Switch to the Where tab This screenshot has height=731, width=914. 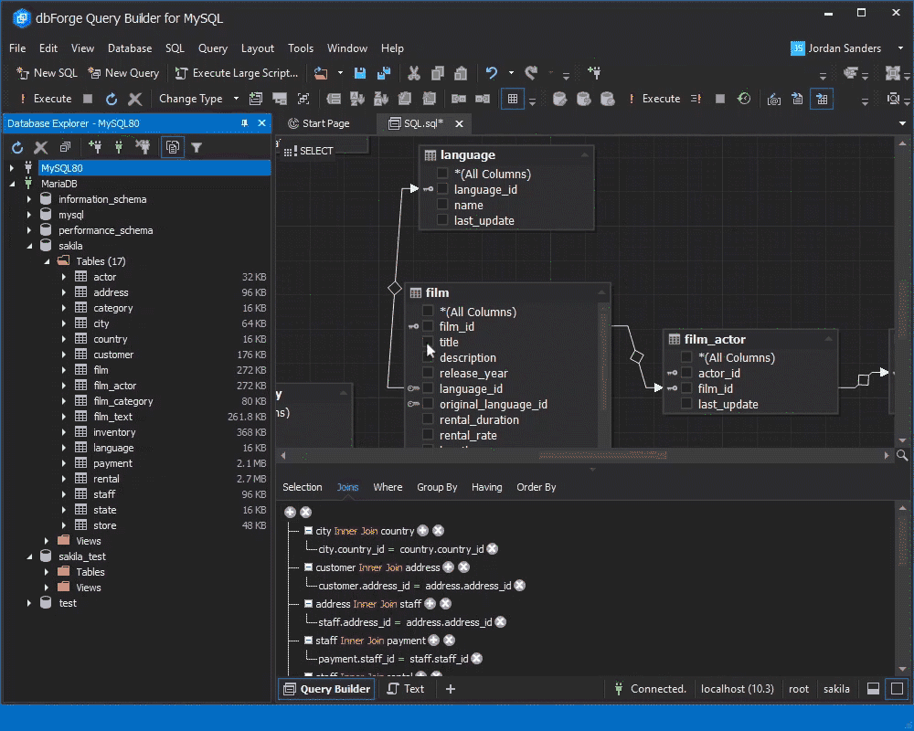coord(388,487)
